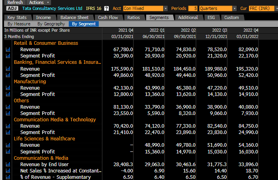Viewport: 278px width, 180px height.
Task: Click the 67,780.0 Retail revenue cell
Action: (x=123, y=50)
